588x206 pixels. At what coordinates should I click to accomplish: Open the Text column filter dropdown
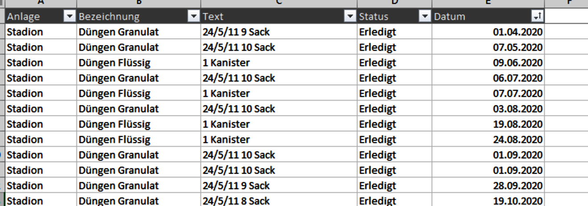pos(350,17)
